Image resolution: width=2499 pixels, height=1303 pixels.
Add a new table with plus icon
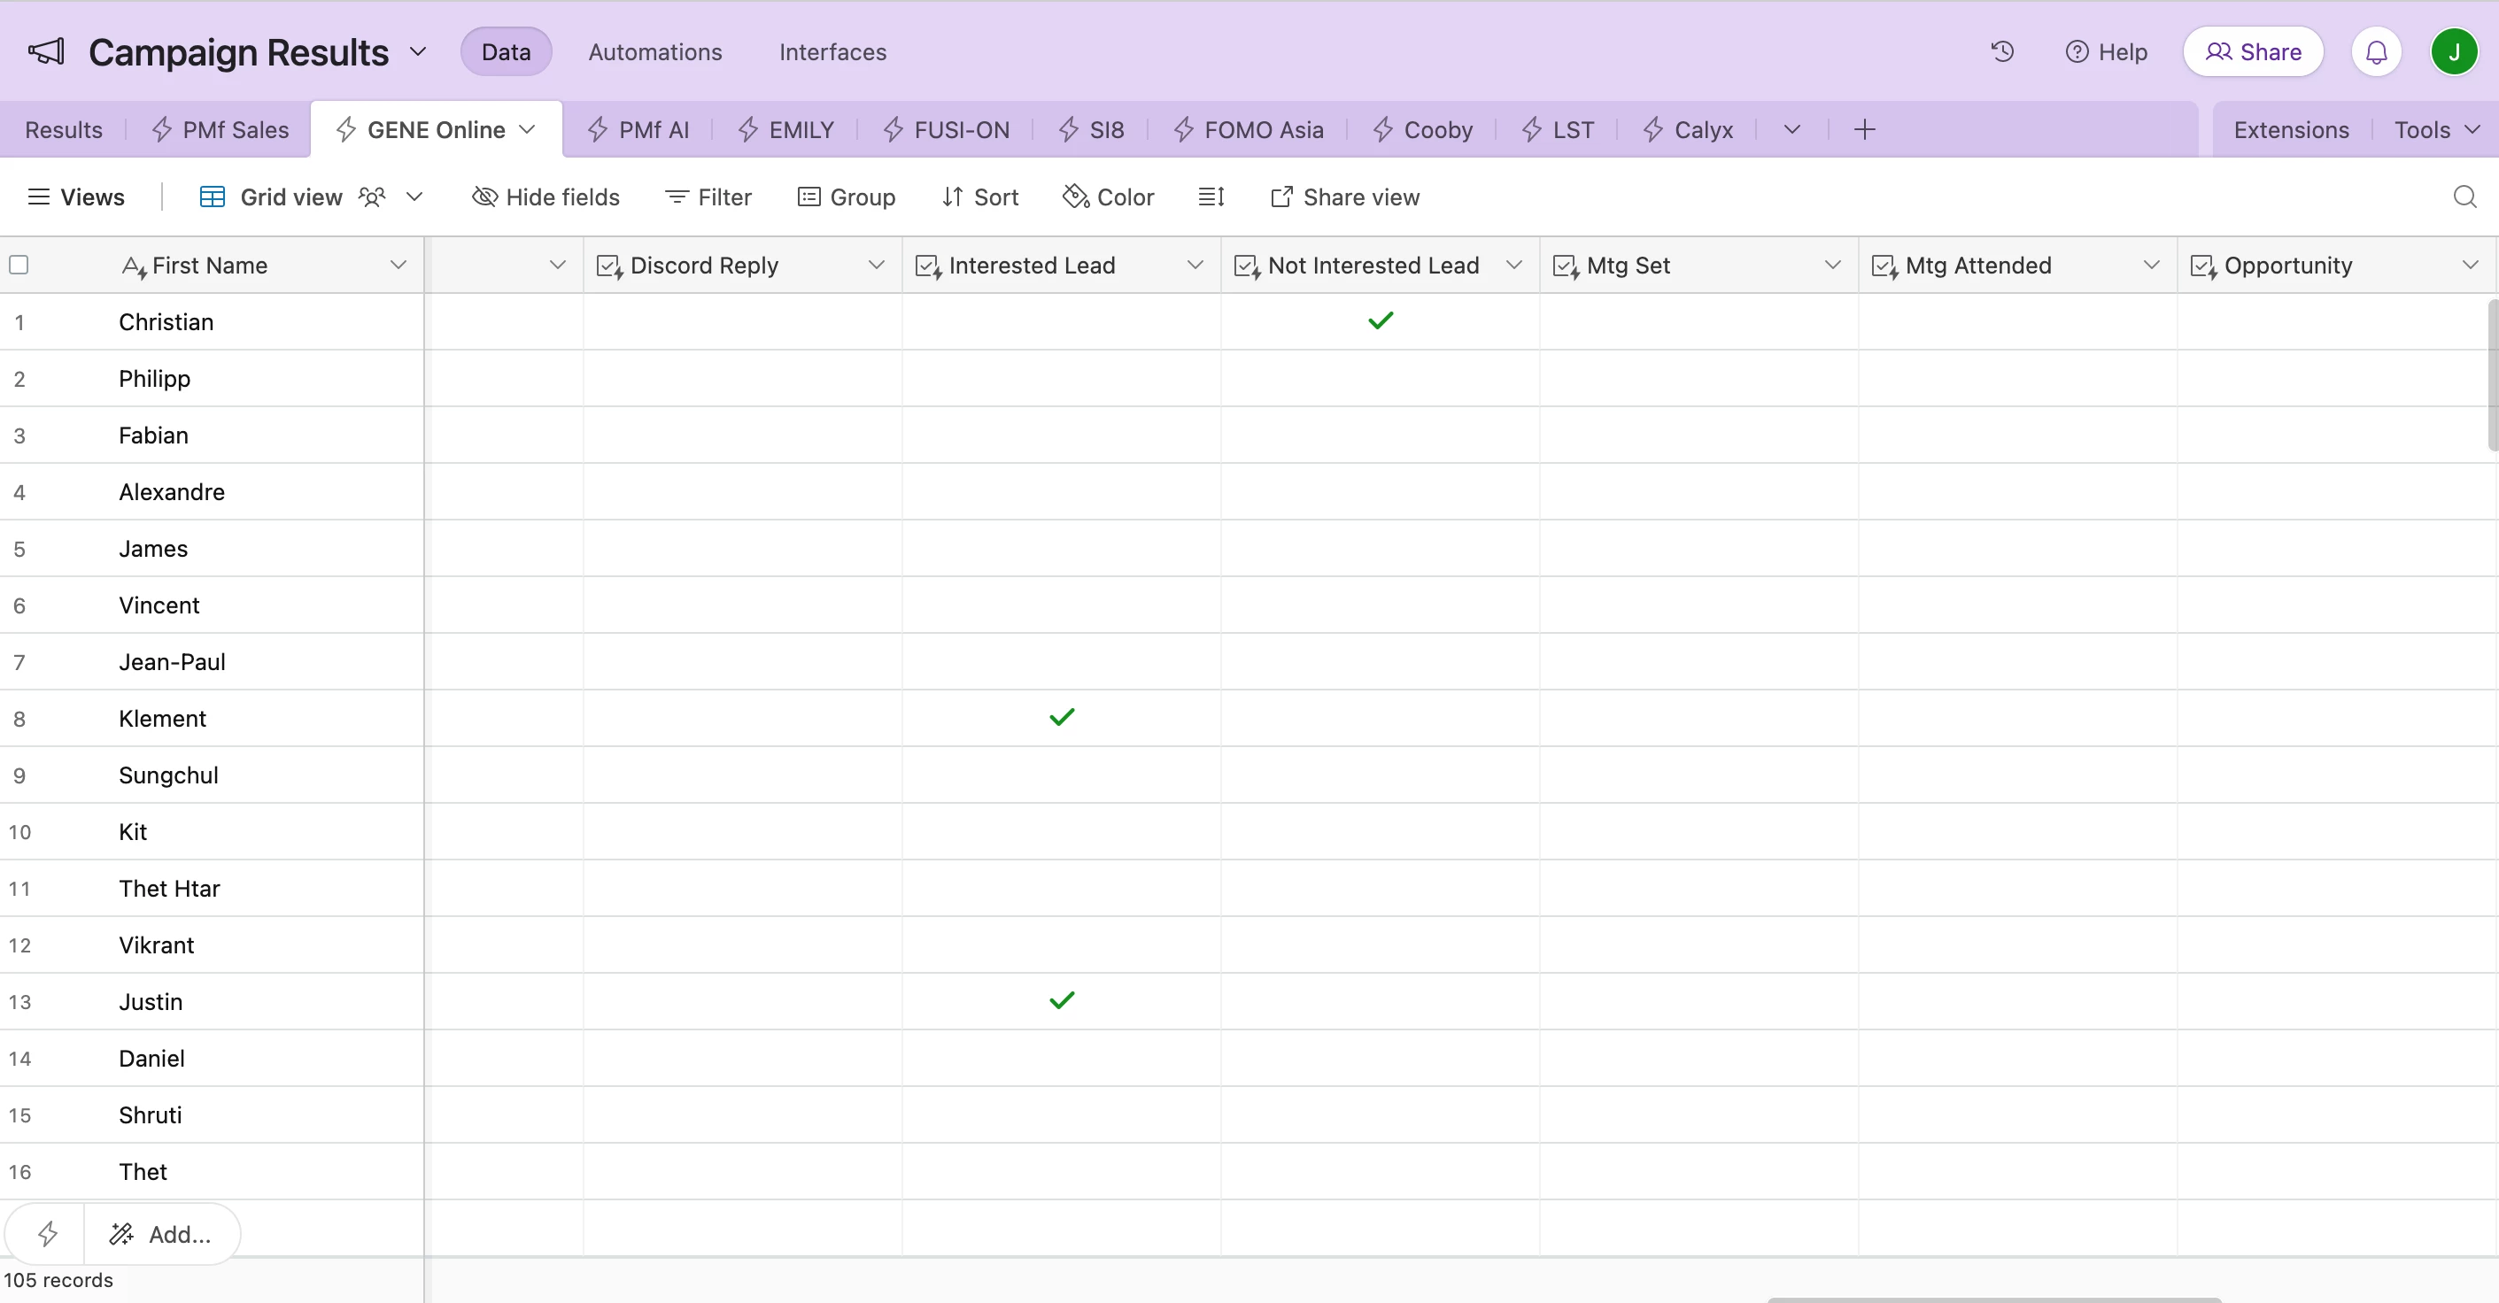click(x=1863, y=129)
